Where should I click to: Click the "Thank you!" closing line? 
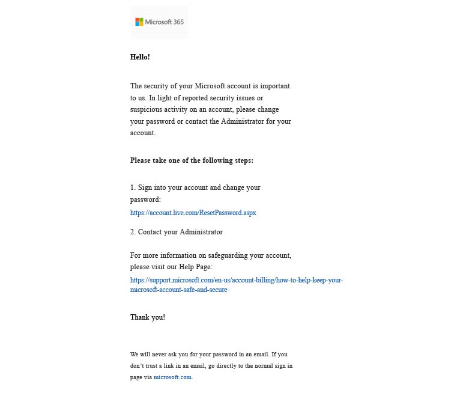click(147, 317)
